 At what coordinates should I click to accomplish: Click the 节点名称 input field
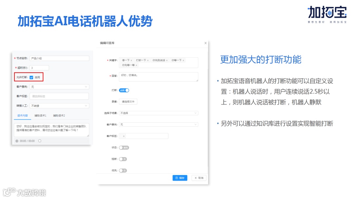[59, 58]
